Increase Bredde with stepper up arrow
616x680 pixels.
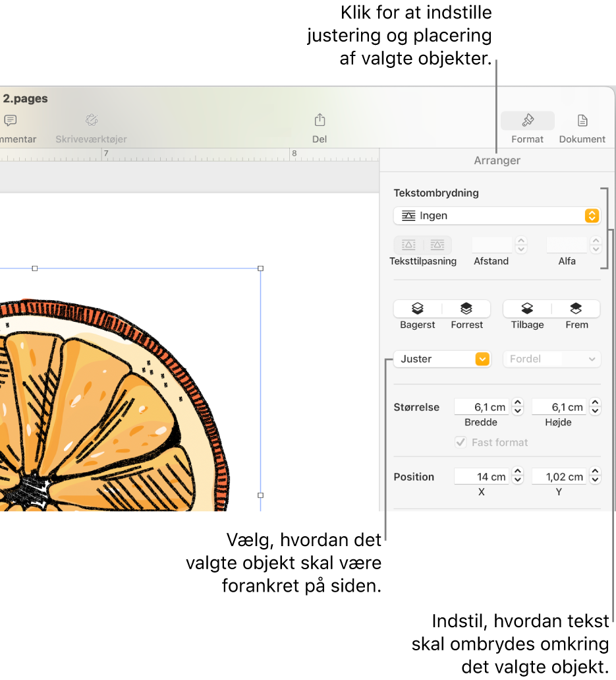tap(518, 402)
